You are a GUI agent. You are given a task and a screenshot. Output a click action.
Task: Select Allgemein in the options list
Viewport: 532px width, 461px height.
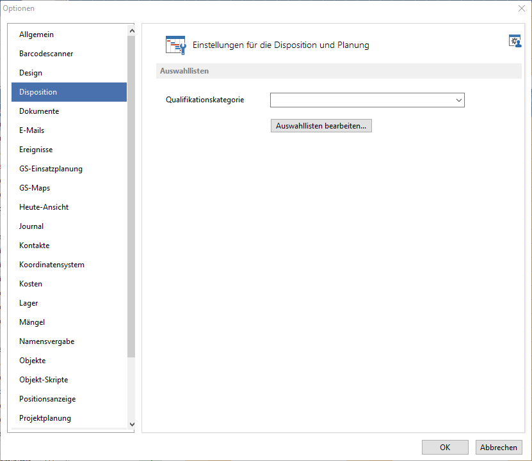[x=69, y=35]
